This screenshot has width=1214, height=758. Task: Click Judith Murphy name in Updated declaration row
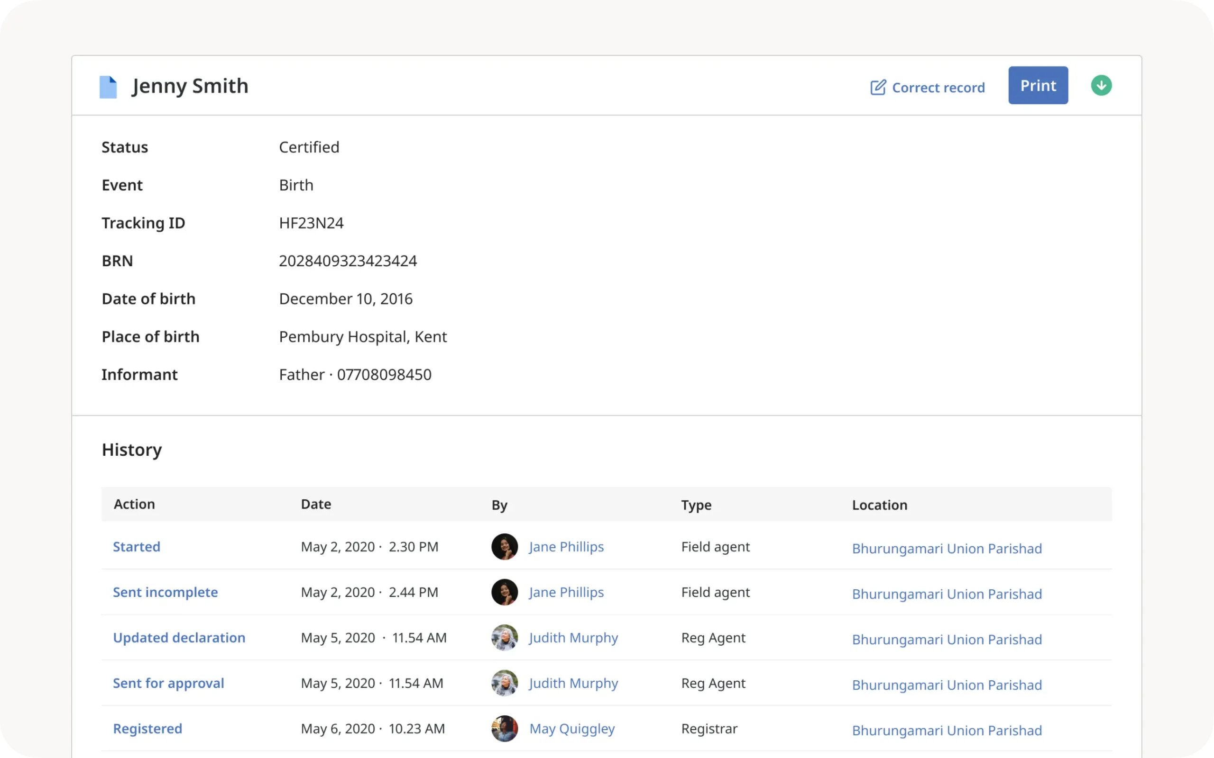[x=573, y=638]
